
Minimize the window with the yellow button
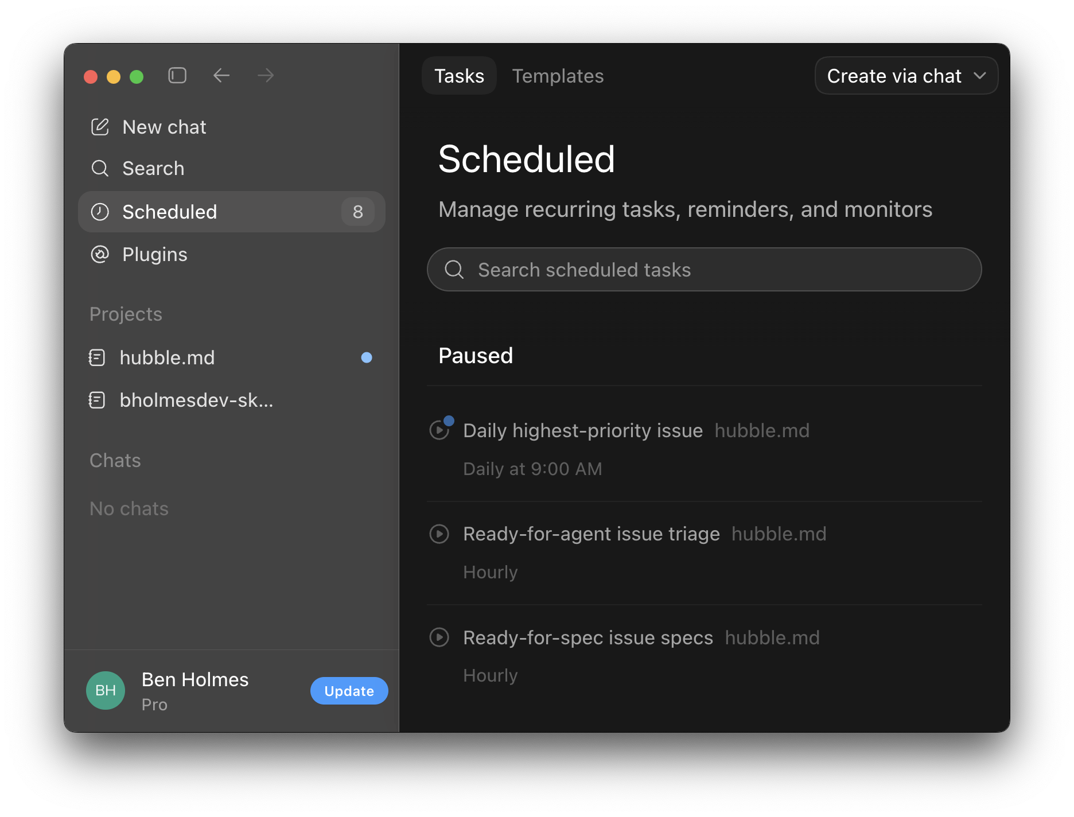click(x=114, y=76)
